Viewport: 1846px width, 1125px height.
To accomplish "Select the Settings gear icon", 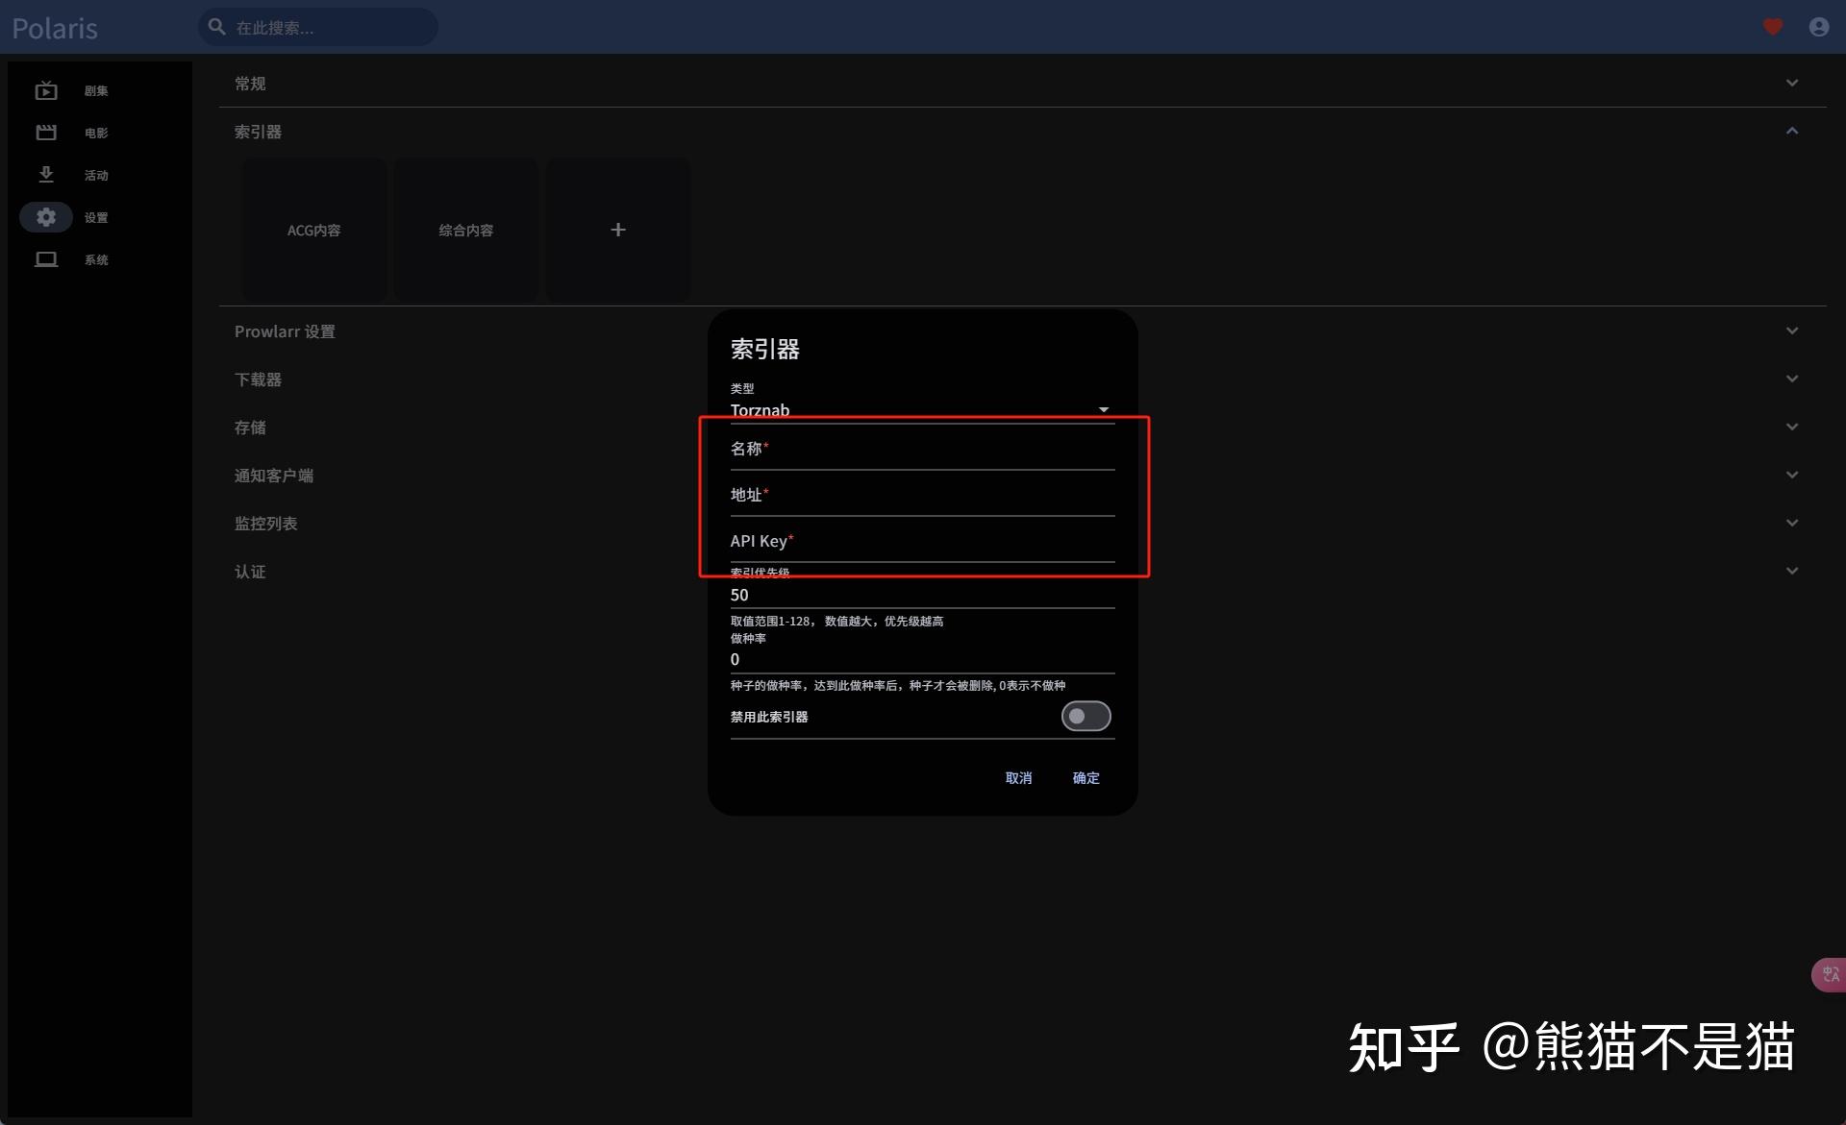I will 46,217.
